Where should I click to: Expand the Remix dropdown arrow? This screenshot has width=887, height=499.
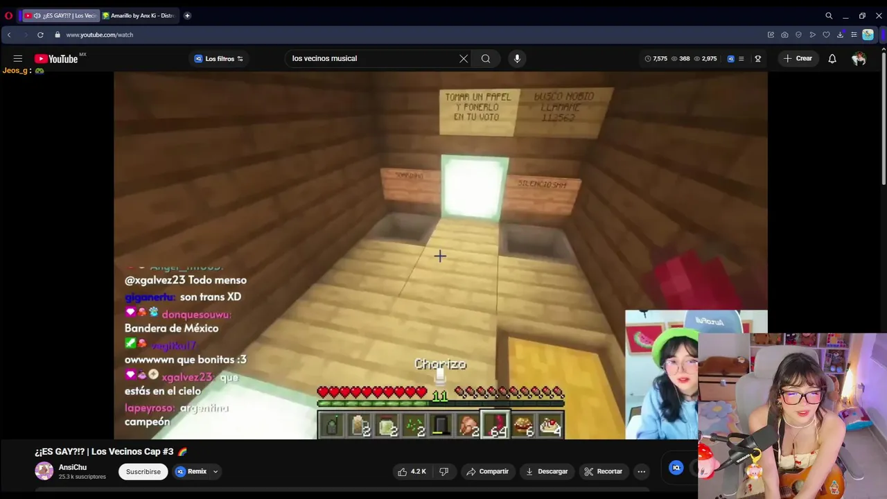tap(216, 471)
